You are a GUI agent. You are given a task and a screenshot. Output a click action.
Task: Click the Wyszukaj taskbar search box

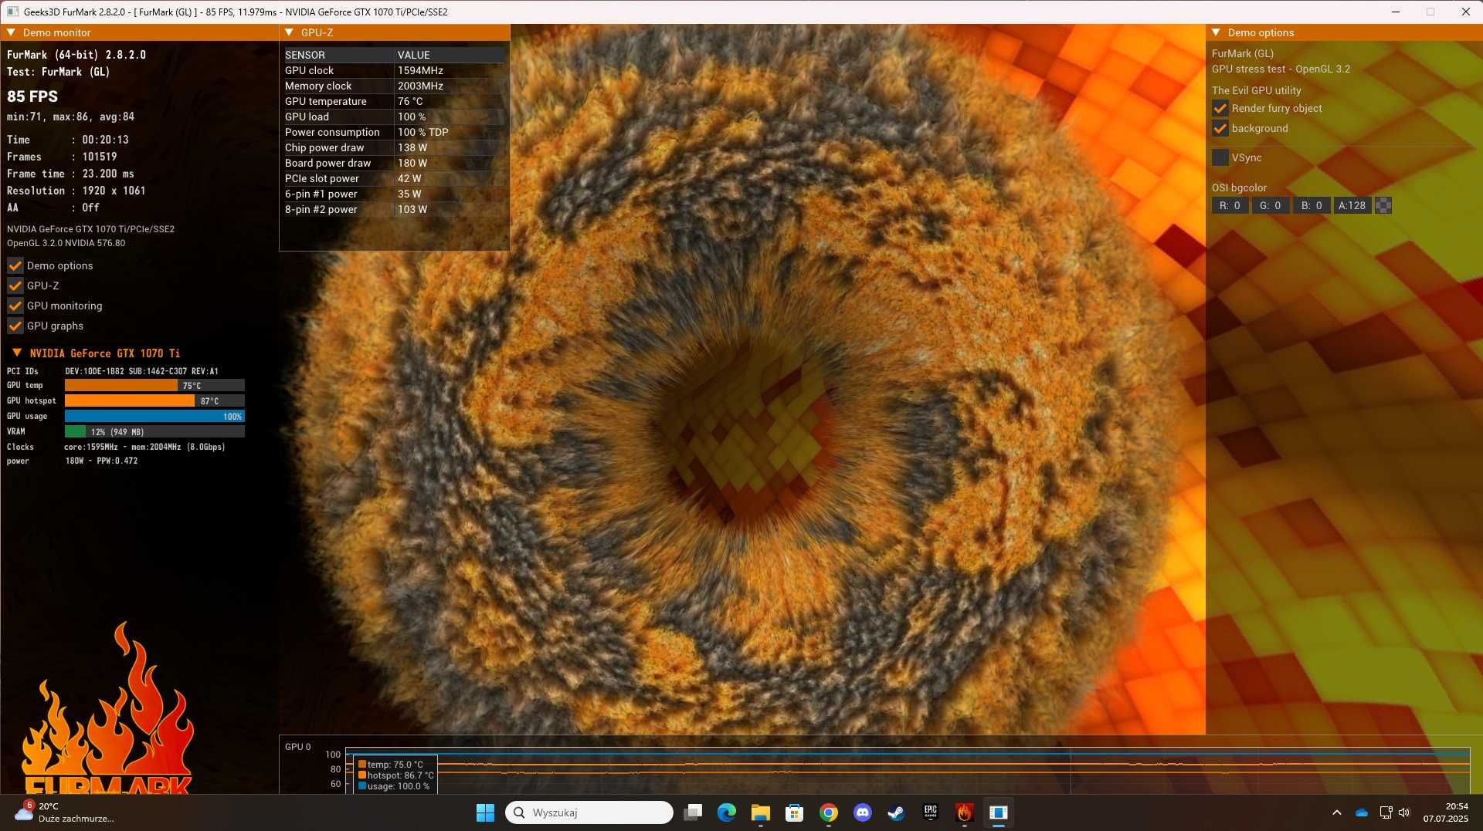589,812
